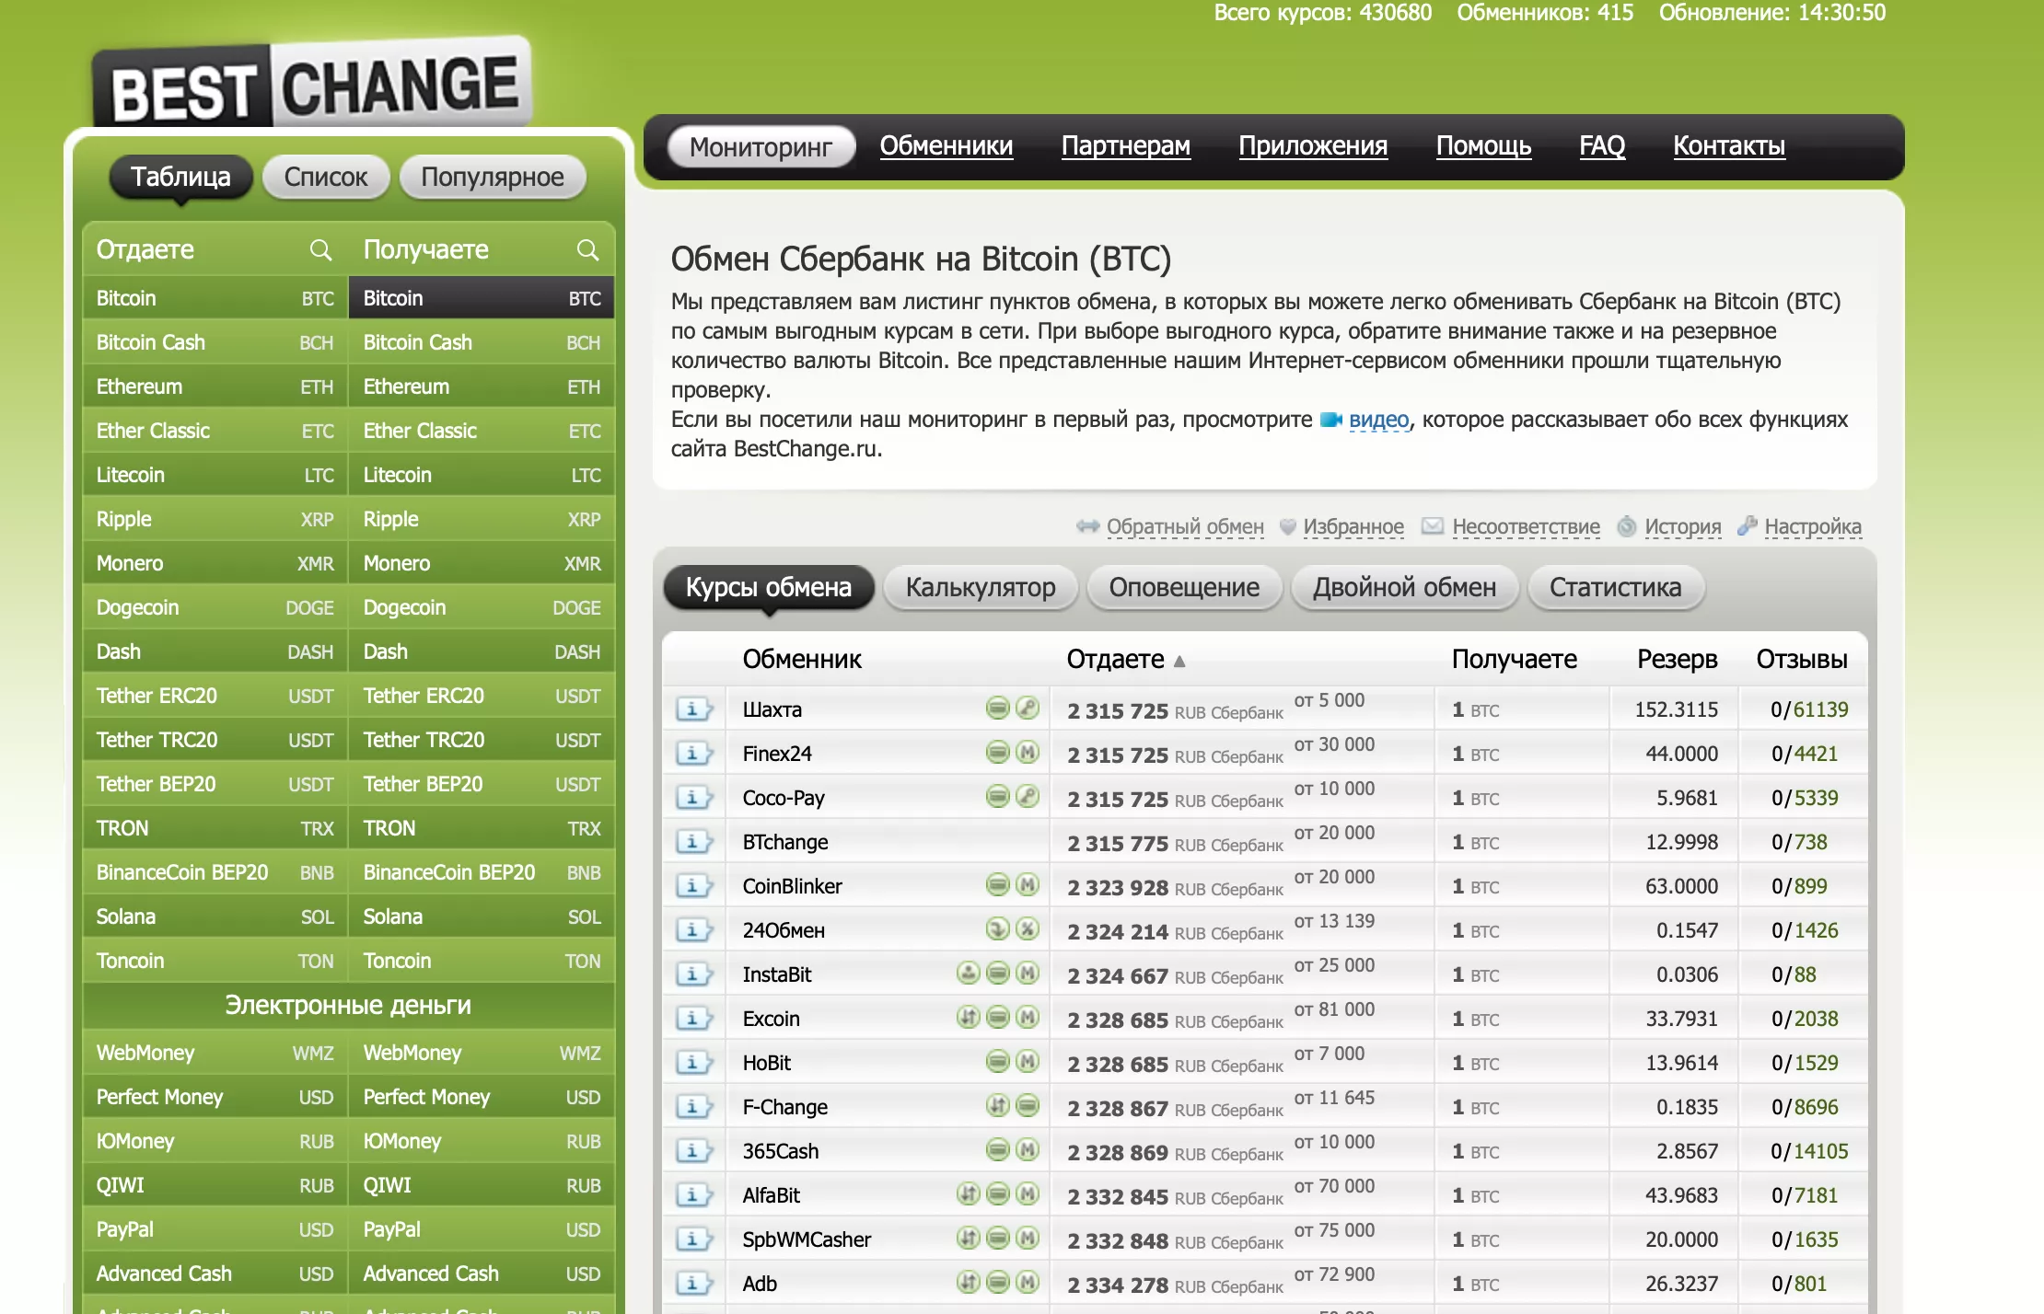Select QIWI RUB in Отдаете column
2044x1314 pixels.
pos(215,1185)
